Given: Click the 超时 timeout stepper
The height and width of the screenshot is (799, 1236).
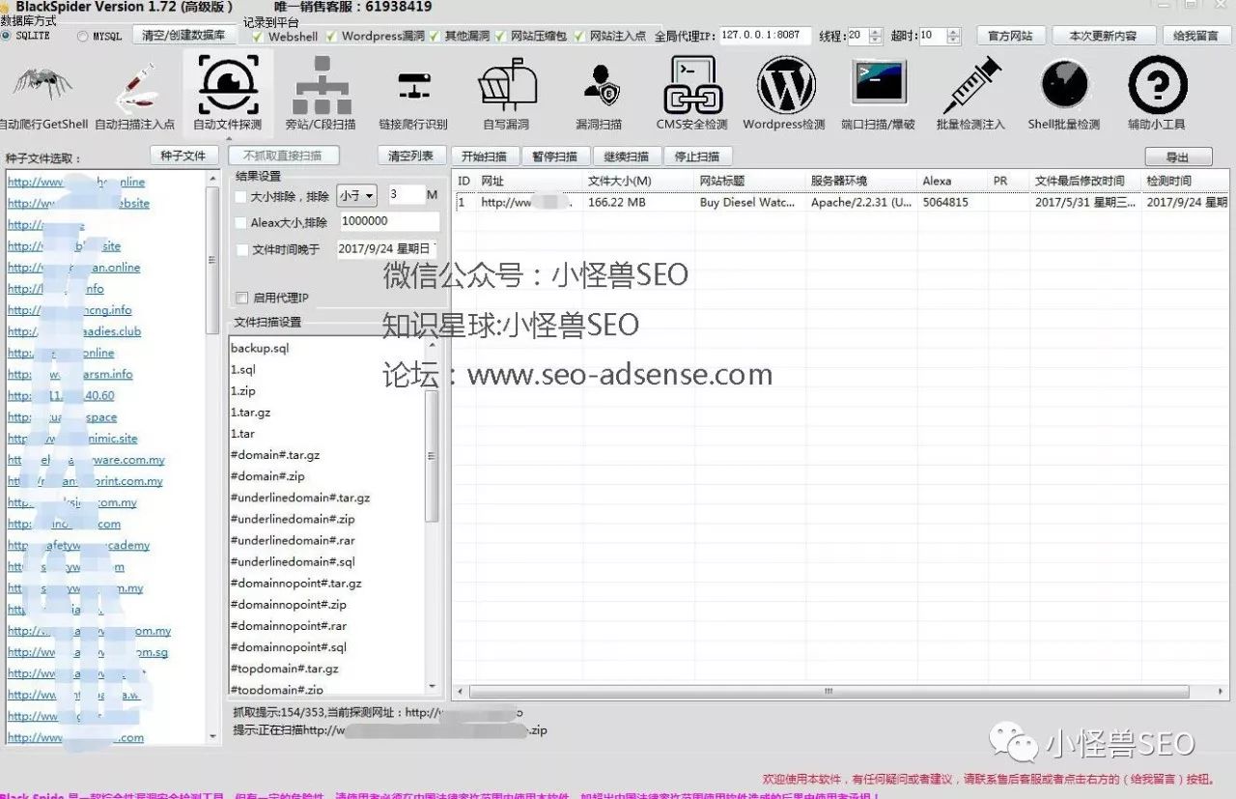Looking at the screenshot, I should pyautogui.click(x=954, y=37).
